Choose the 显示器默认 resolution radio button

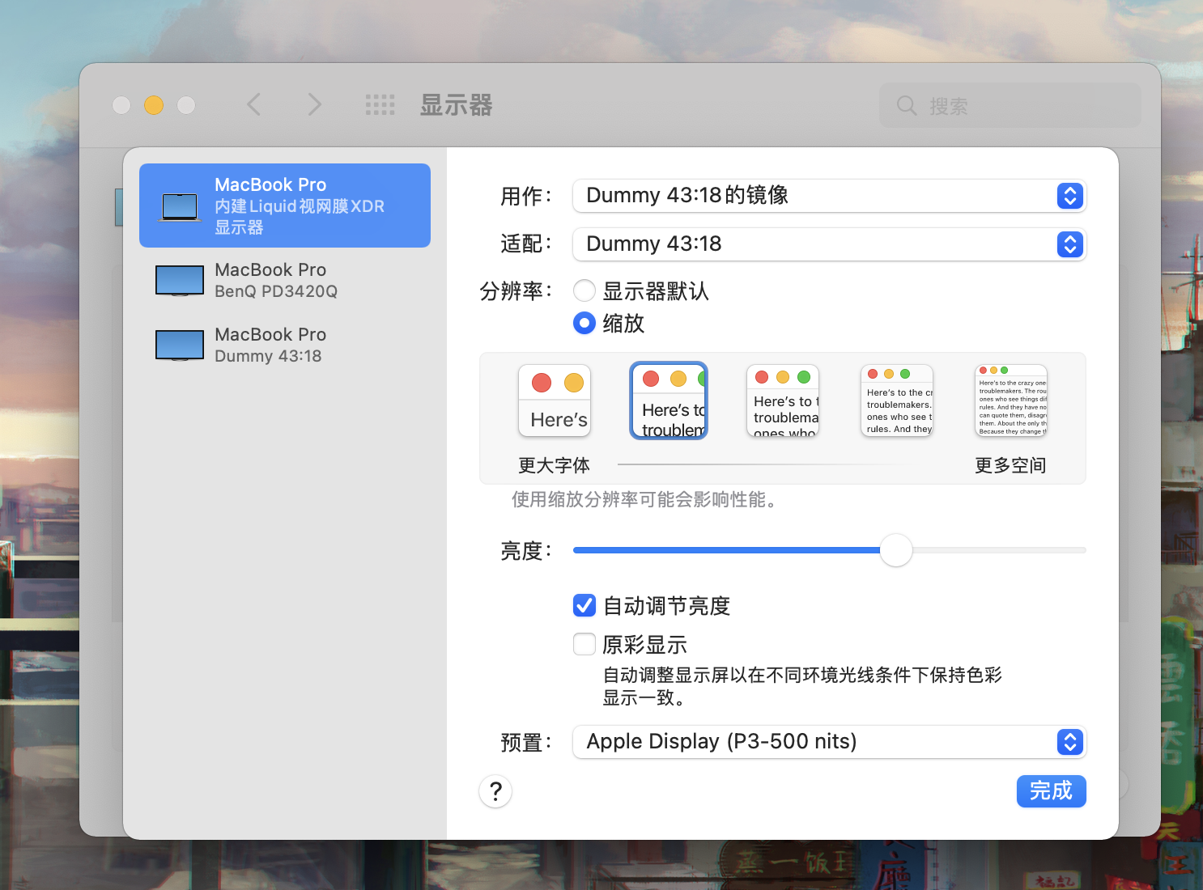click(x=584, y=290)
